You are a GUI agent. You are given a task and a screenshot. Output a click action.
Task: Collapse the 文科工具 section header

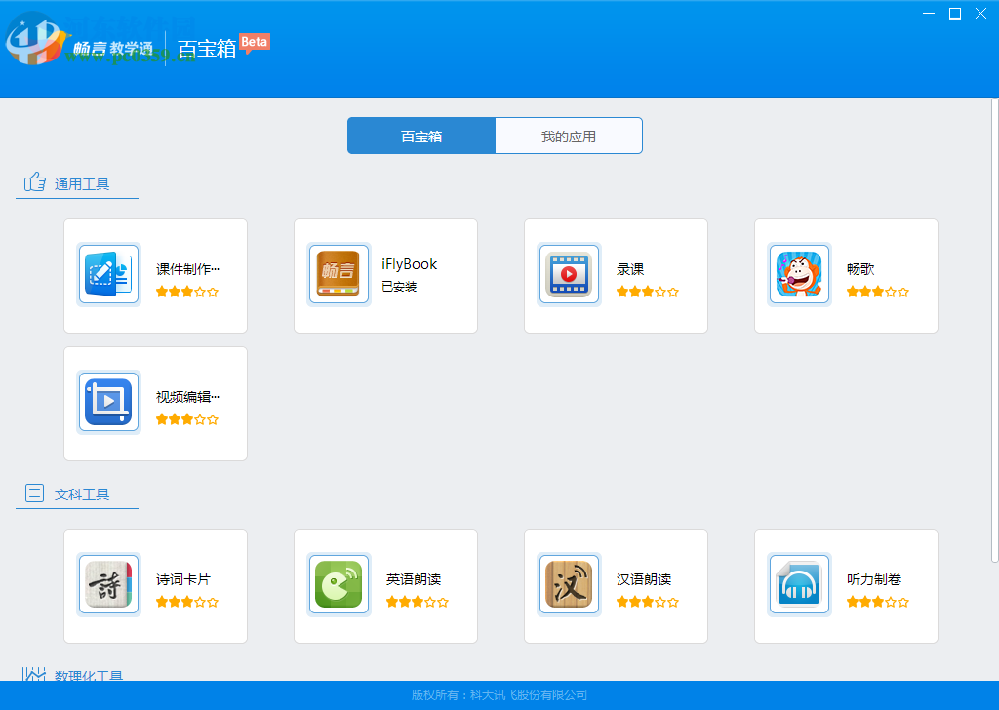[x=85, y=493]
